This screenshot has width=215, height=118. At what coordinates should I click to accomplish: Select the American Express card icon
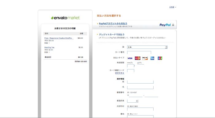[152, 58]
